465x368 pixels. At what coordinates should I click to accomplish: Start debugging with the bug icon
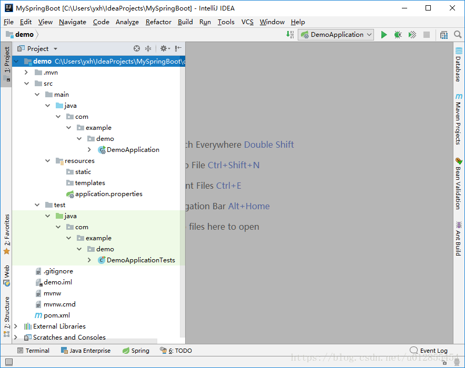pyautogui.click(x=398, y=35)
